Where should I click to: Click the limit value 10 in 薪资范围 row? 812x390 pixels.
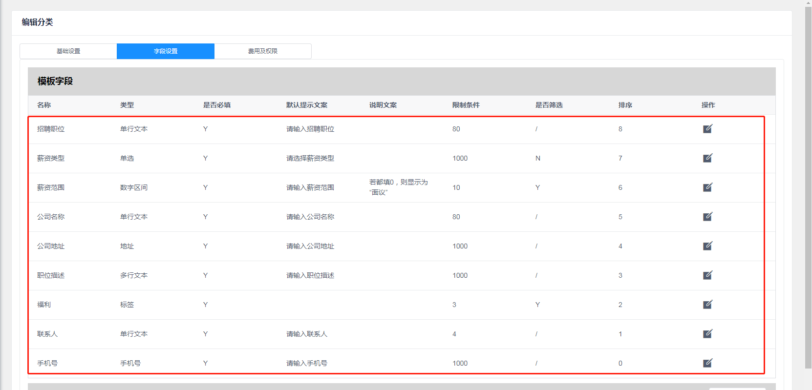coord(456,187)
